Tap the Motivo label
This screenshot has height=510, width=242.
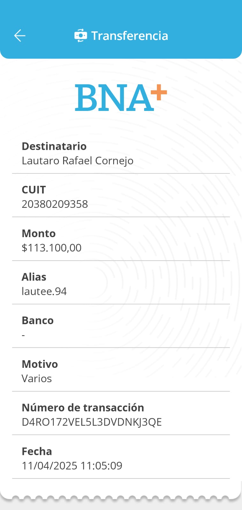coord(40,364)
